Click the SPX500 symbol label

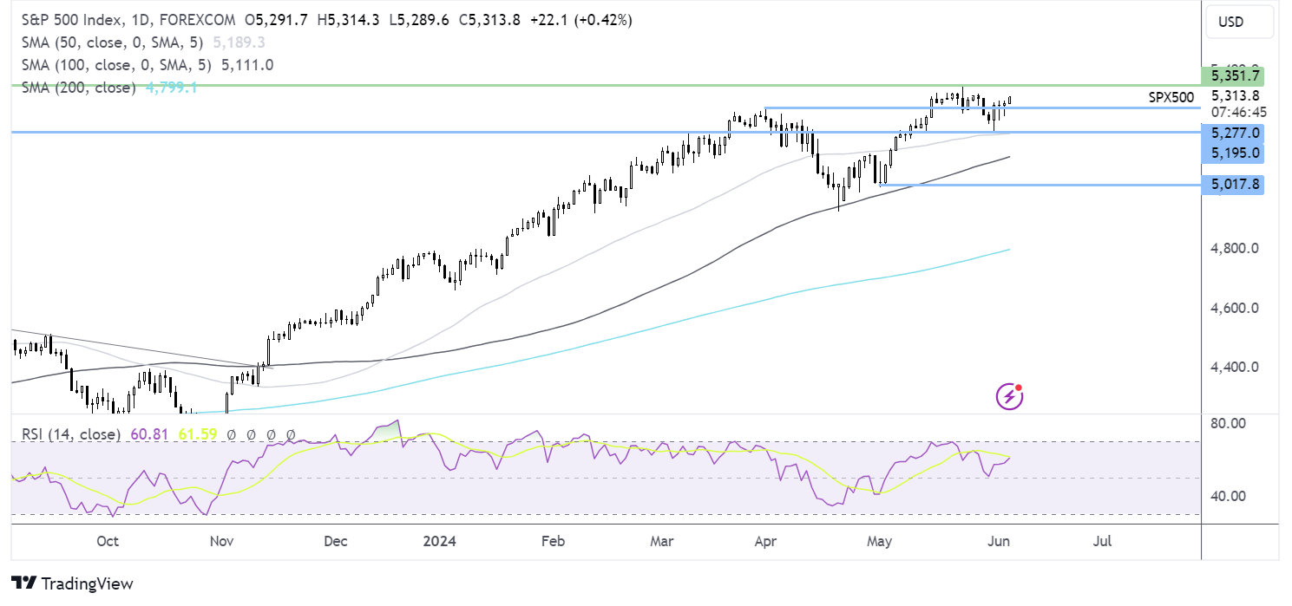tap(1170, 96)
